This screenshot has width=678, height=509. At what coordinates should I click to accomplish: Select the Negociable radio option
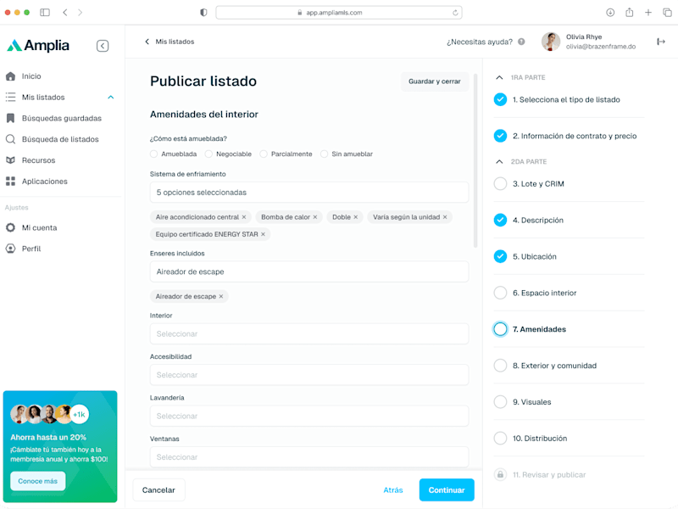208,154
